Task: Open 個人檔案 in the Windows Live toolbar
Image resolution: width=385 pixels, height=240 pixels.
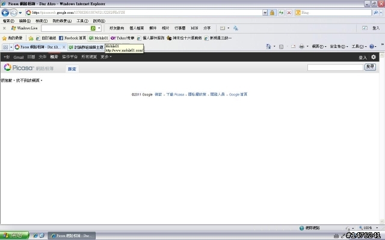Action: pyautogui.click(x=137, y=28)
